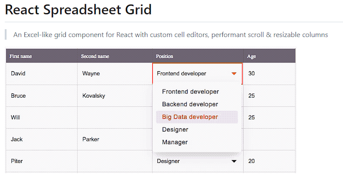
Task: Click the orange dropdown arrow in David's row
Action: point(234,74)
